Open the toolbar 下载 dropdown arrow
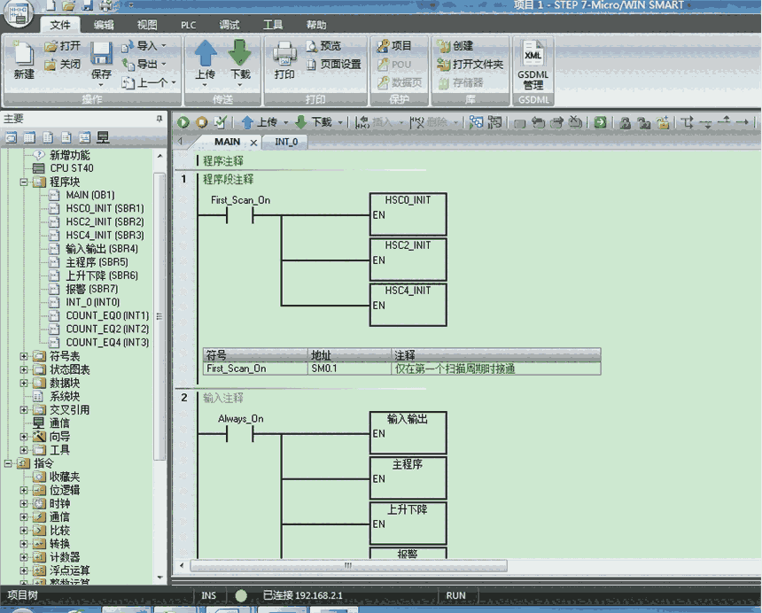 click(340, 122)
